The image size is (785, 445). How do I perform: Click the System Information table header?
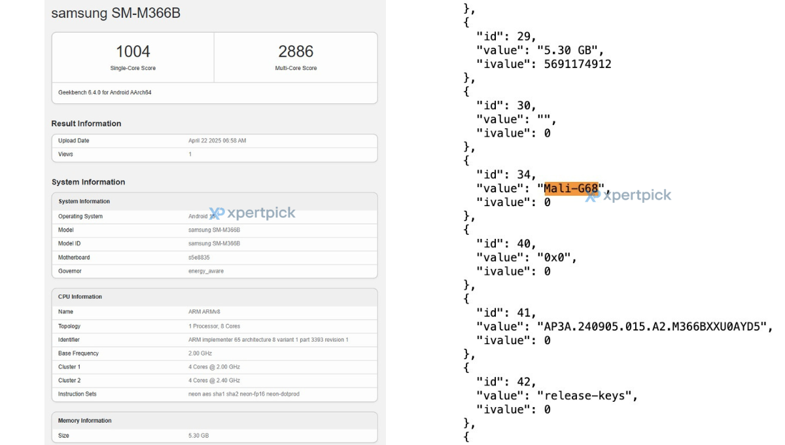(x=84, y=202)
